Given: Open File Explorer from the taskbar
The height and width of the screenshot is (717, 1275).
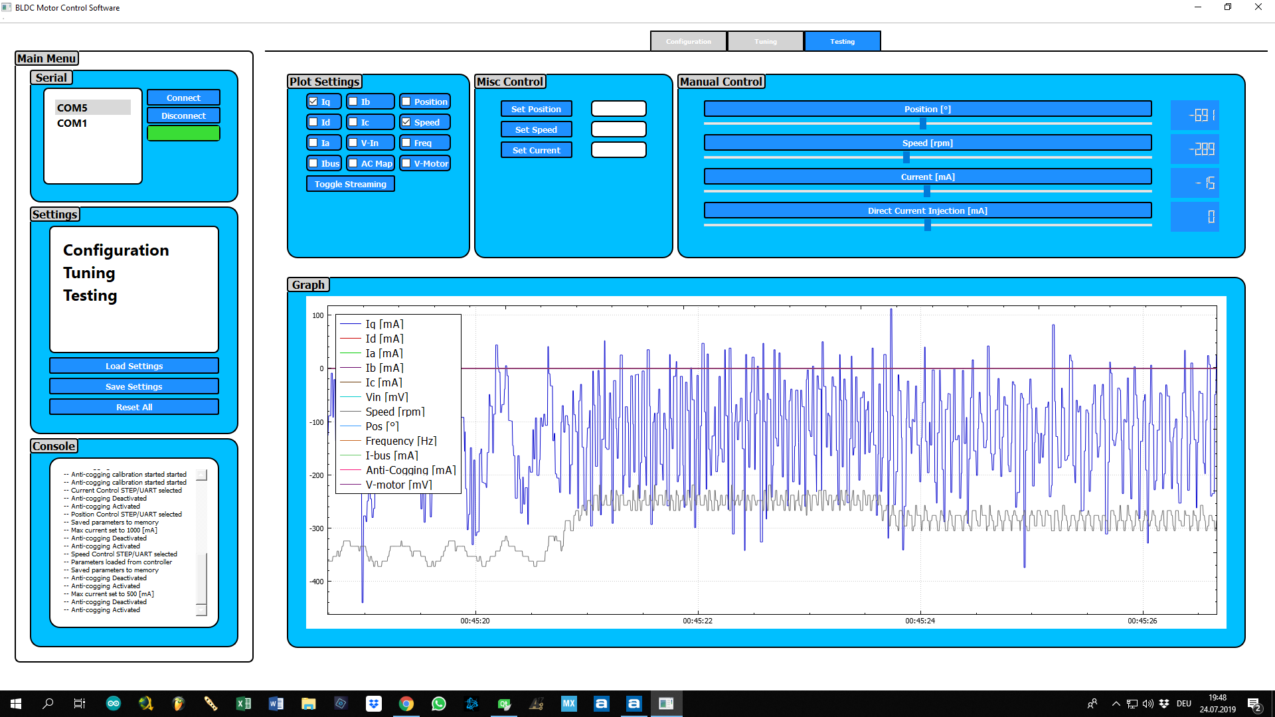Looking at the screenshot, I should click(309, 704).
